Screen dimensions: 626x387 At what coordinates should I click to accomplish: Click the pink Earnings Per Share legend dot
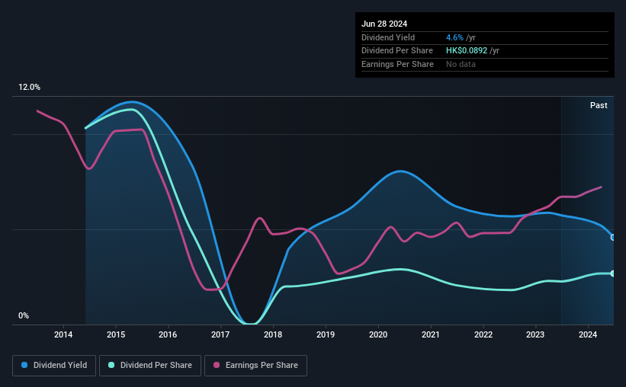point(217,365)
